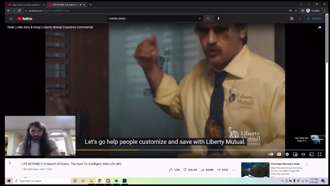This screenshot has width=330, height=186.
Task: Save the video to a playlist
Action: pyautogui.click(x=223, y=170)
